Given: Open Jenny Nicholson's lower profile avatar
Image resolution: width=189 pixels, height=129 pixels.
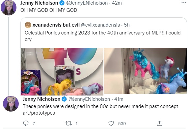Looking at the screenshot, I should tap(11, 104).
